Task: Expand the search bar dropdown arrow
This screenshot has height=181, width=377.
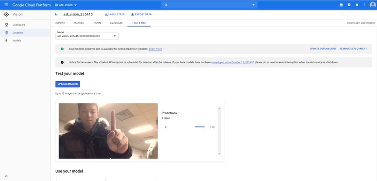Action: [x=253, y=5]
